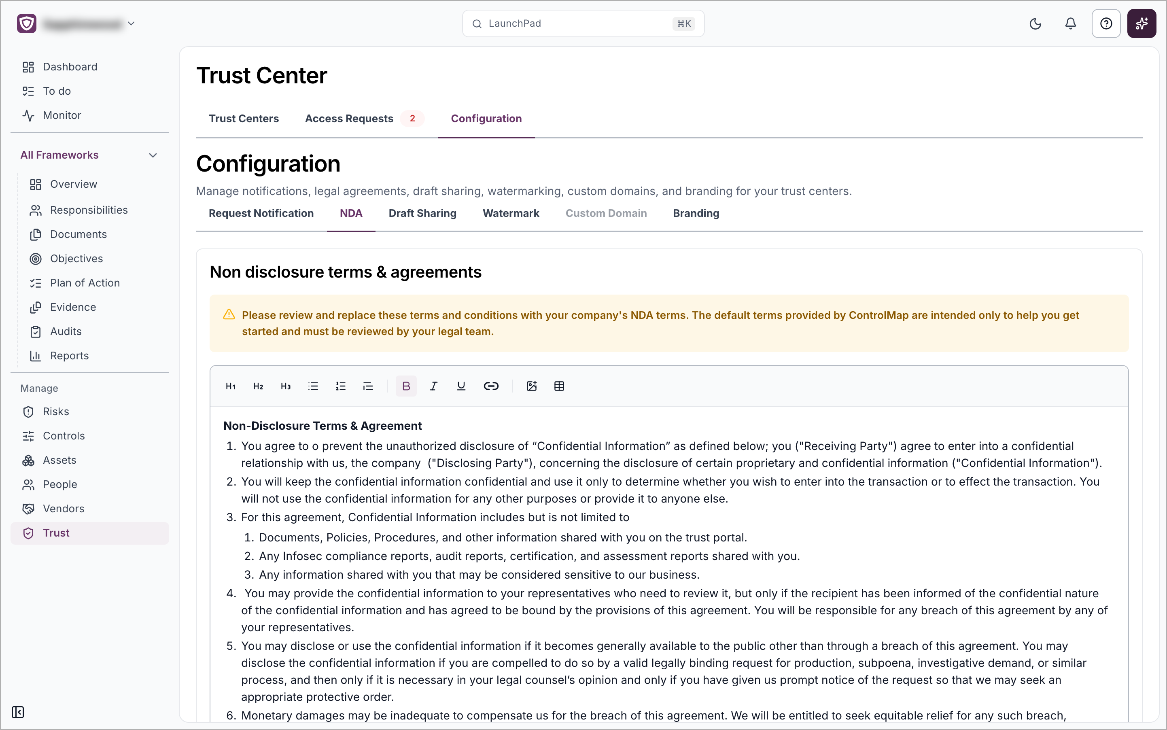Toggle italic formatting
Image resolution: width=1167 pixels, height=730 pixels.
pyautogui.click(x=434, y=386)
